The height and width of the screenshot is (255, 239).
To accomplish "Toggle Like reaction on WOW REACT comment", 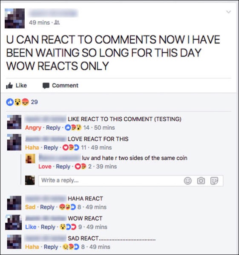I will 31,227.
